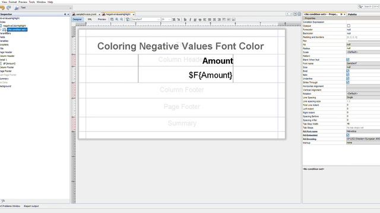Screen dimensions: 380x213
Task: Open the Fill property dropdown
Action: click(363, 45)
